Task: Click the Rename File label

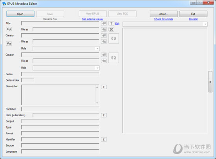Action: click(50, 19)
